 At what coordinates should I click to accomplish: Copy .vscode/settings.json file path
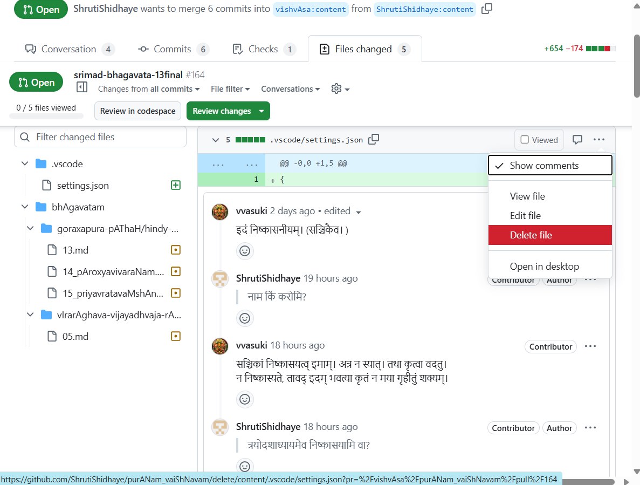pyautogui.click(x=374, y=140)
